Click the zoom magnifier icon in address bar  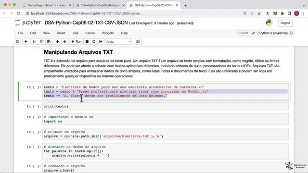[244, 13]
